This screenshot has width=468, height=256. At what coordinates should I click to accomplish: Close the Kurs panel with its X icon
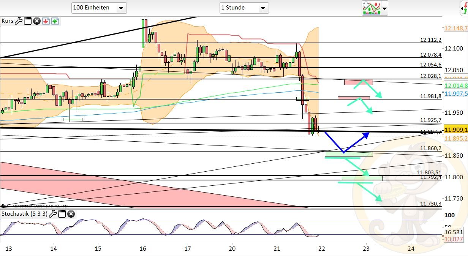[x=36, y=21]
